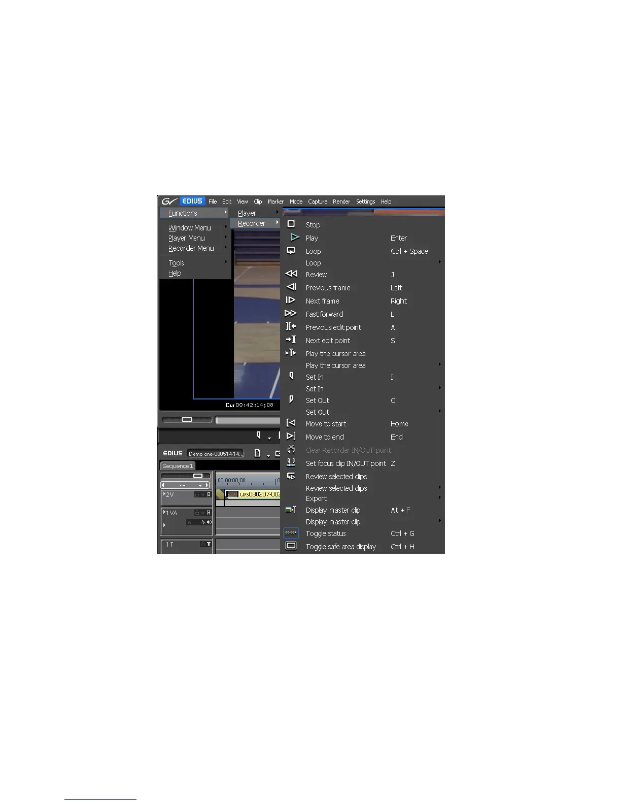The image size is (621, 804).
Task: Toggle the lock on the 2V track
Action: 197,494
